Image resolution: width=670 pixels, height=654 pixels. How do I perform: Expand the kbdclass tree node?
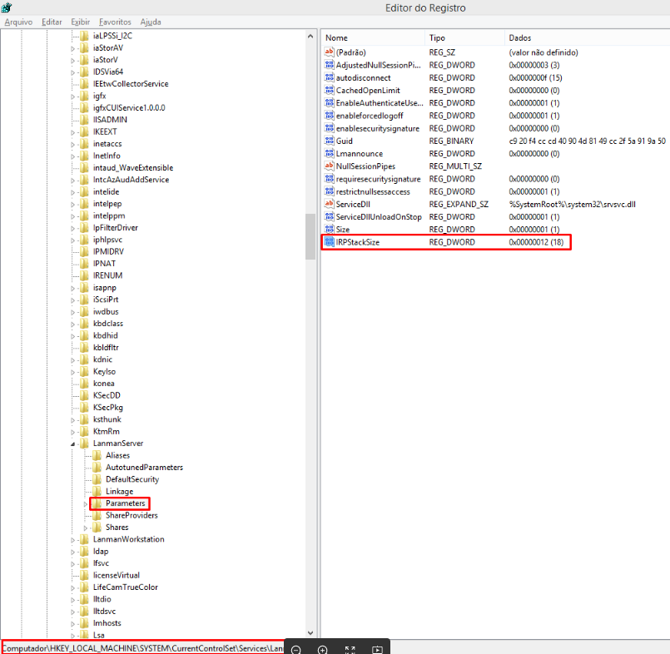[x=72, y=325]
